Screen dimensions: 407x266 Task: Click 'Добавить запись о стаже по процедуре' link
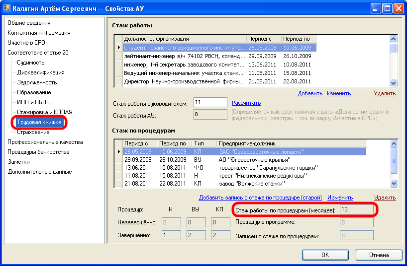(260, 198)
